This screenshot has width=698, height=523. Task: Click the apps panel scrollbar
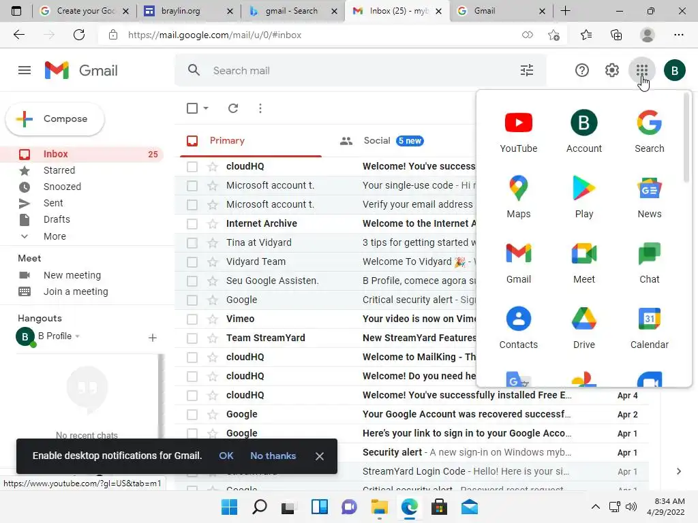click(x=686, y=138)
